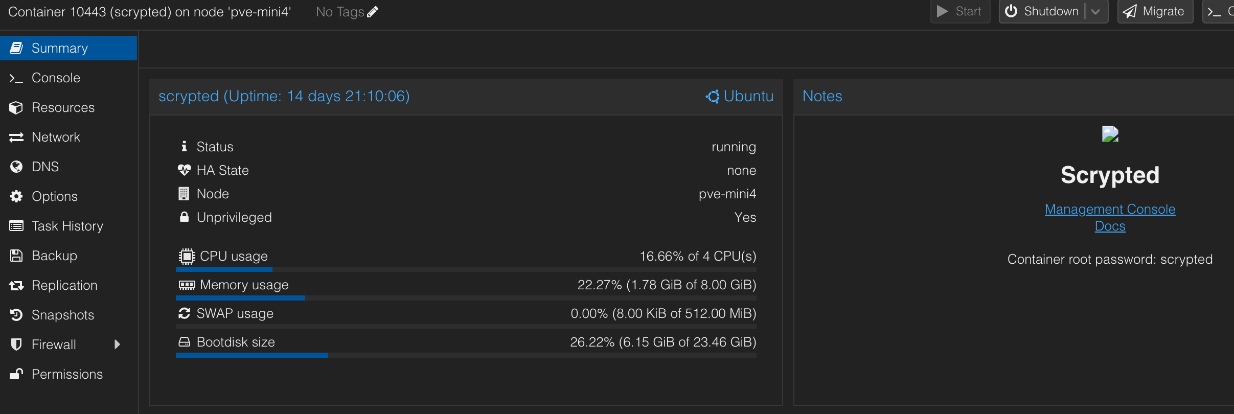Screen dimensions: 1234x414
Task: Open the Docs link in Notes
Action: pyautogui.click(x=1110, y=226)
